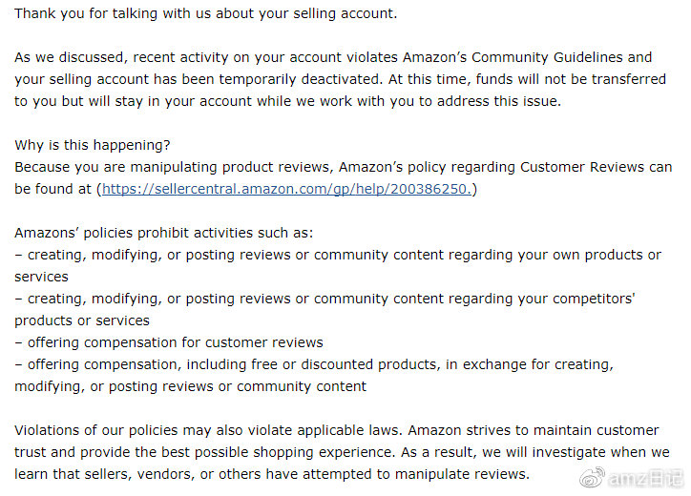This screenshot has width=691, height=496.
Task: Click 'Amazons' policies prohibit activities' heading line
Action: point(163,233)
